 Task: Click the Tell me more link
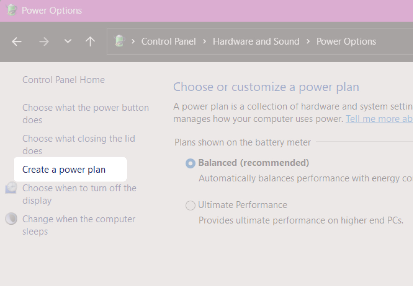point(379,119)
